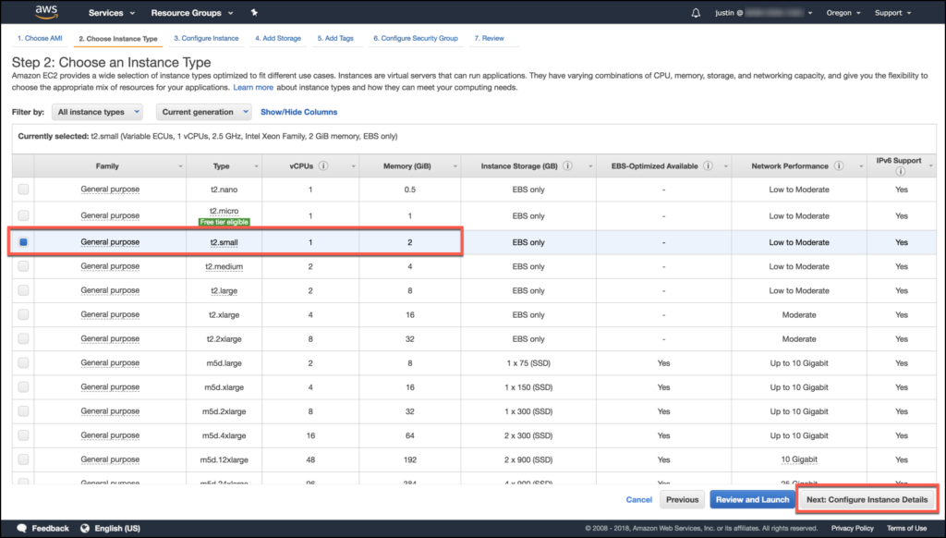Select the t2.micro instance checkbox

[23, 215]
